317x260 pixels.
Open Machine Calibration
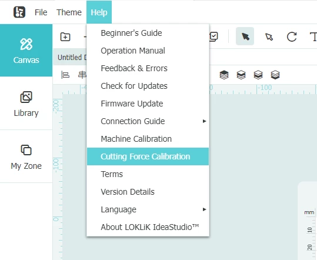click(148, 139)
